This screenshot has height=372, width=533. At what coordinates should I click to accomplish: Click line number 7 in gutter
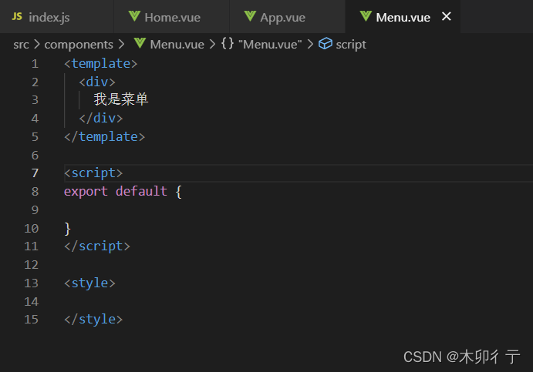click(35, 173)
